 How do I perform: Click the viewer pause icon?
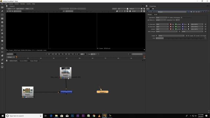pyautogui.click(x=130, y=11)
